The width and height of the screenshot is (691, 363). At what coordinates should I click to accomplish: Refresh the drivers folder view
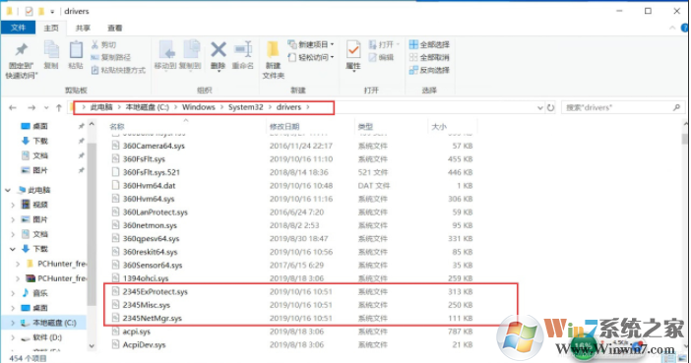(551, 107)
